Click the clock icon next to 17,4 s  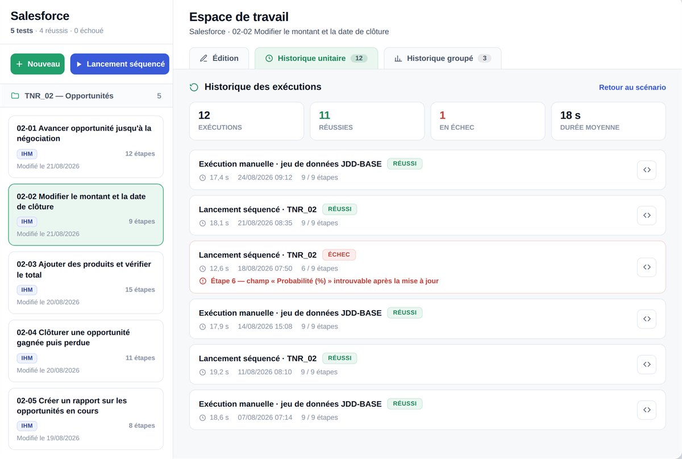click(203, 177)
